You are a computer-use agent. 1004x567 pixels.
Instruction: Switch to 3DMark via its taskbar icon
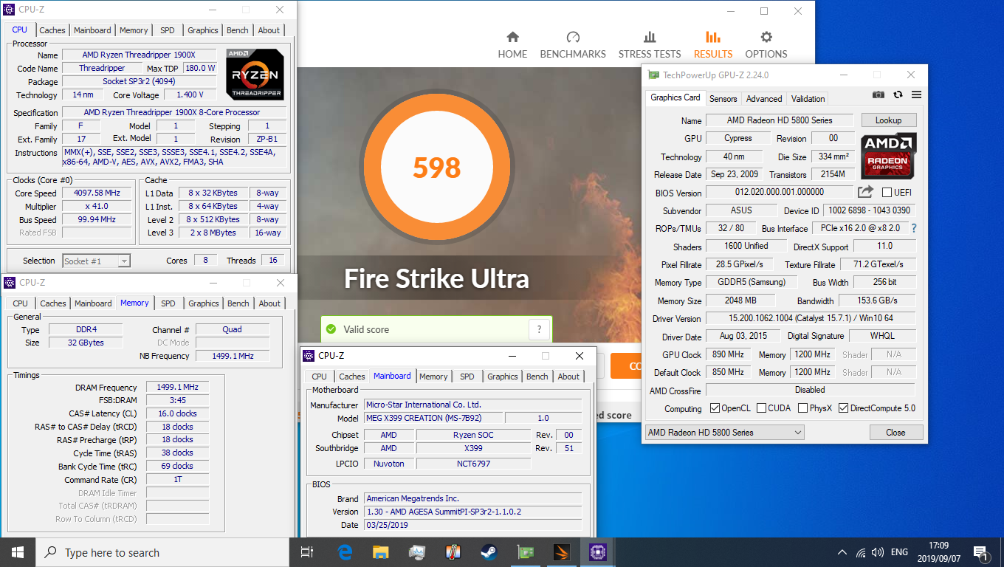[x=562, y=552]
